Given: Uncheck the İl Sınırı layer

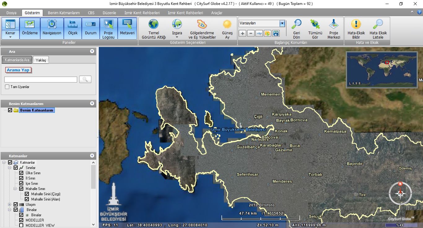Looking at the screenshot, I should (x=21, y=178).
